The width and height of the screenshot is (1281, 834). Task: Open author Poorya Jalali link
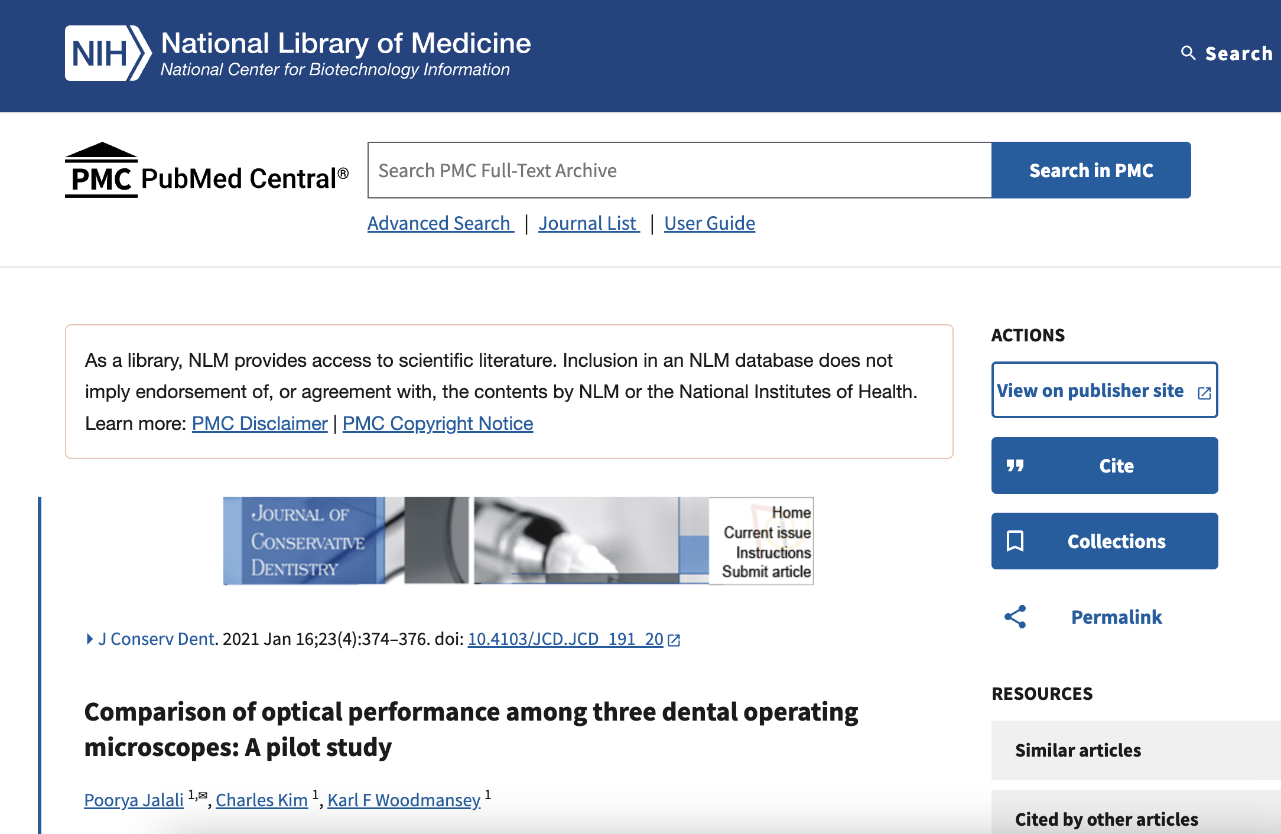(x=134, y=800)
